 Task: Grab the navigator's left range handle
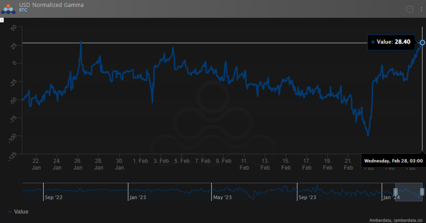[396, 191]
